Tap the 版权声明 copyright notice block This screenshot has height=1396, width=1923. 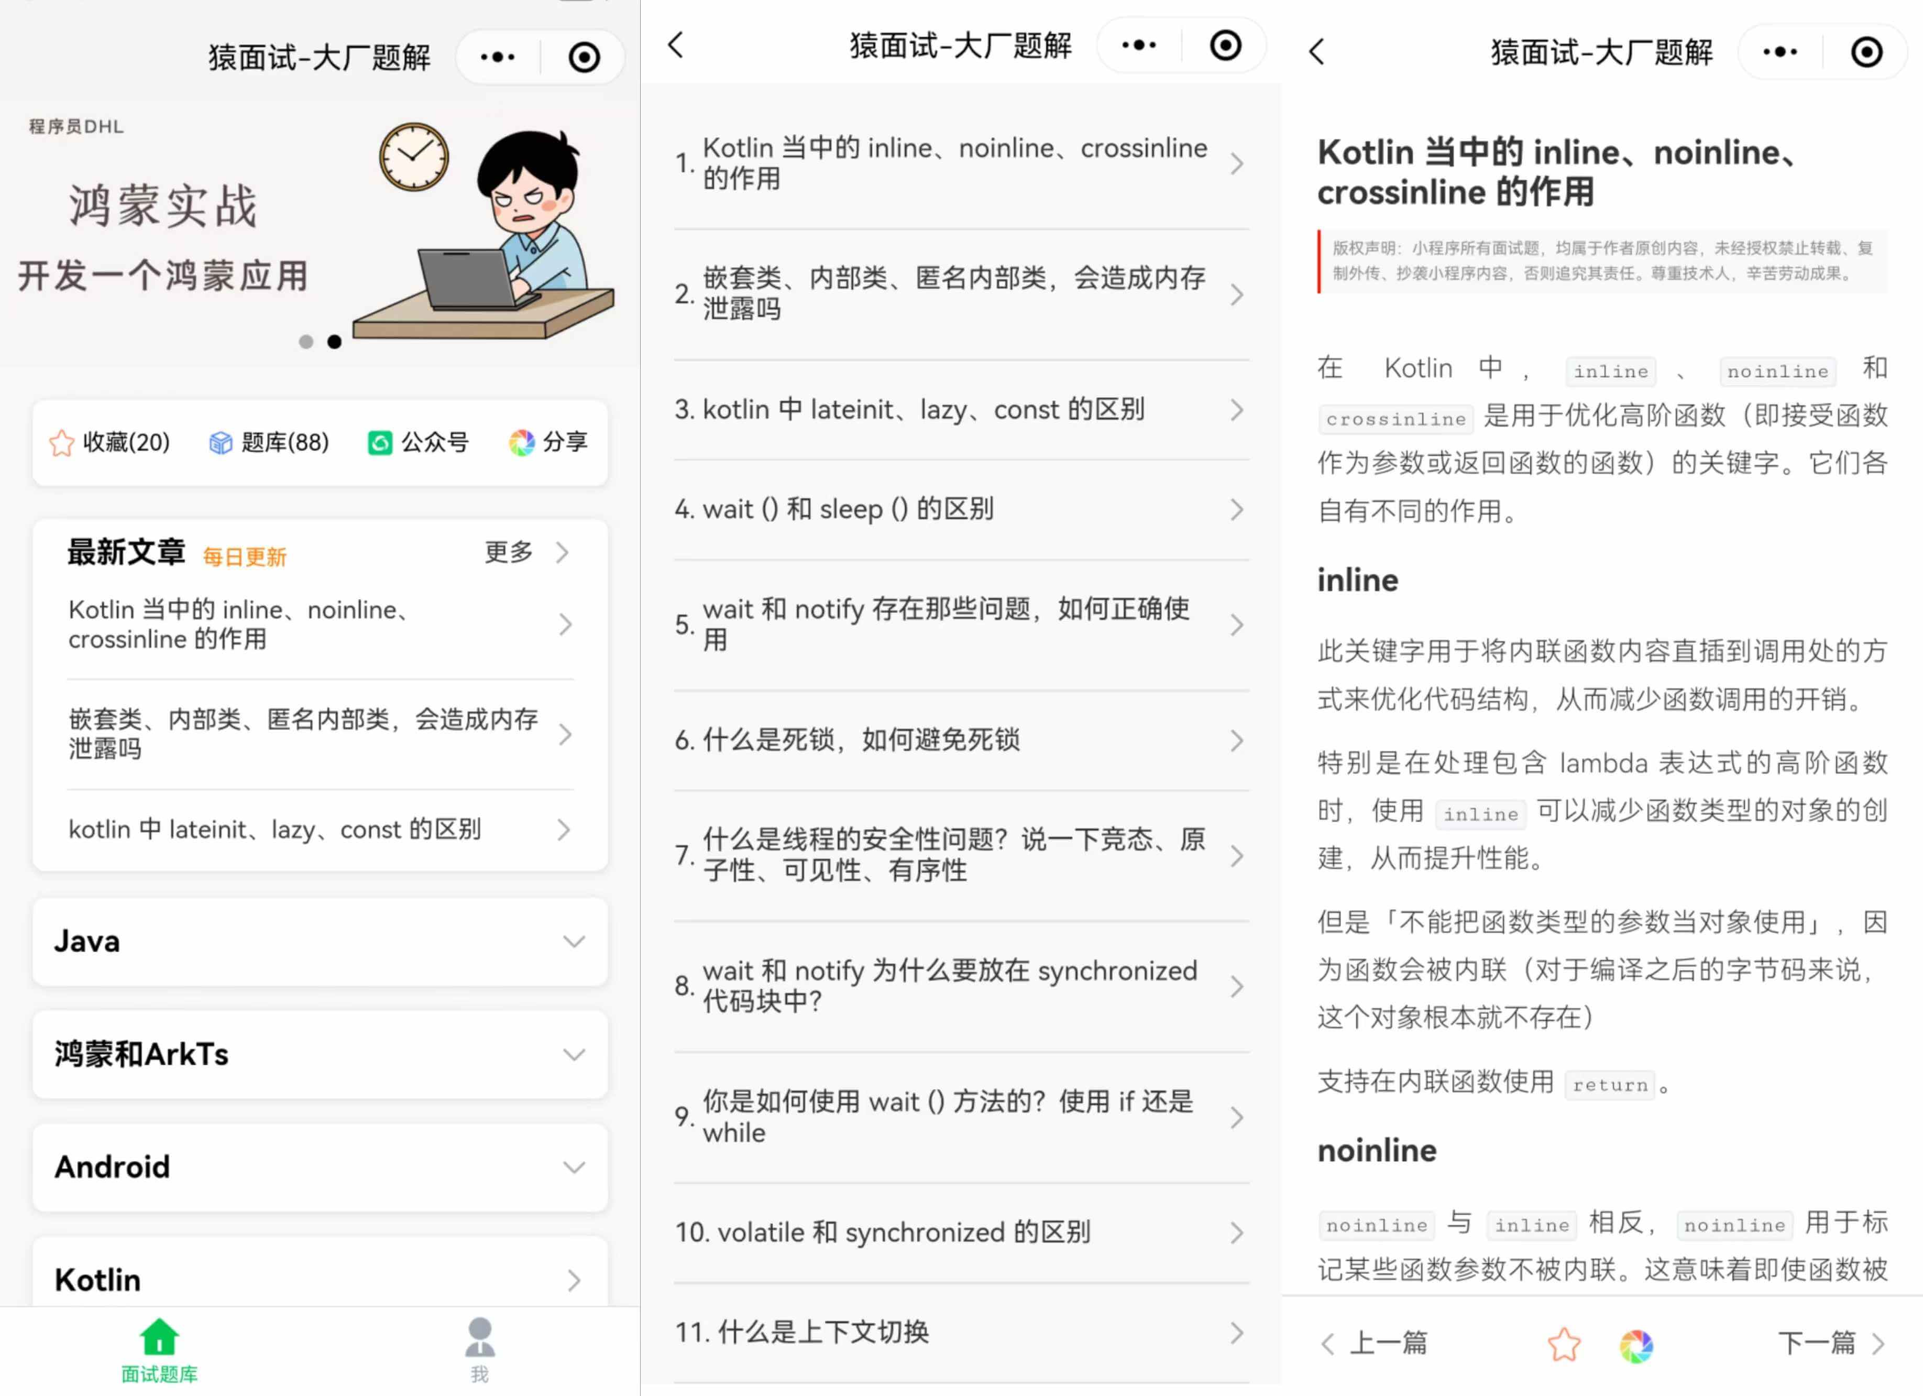(1602, 261)
